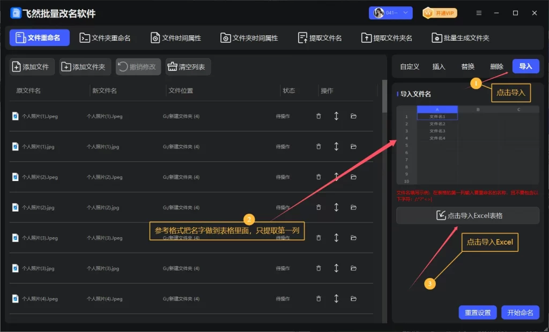The width and height of the screenshot is (549, 332).
Task: Open the 批量生成文件夹 tab
Action: (x=461, y=38)
